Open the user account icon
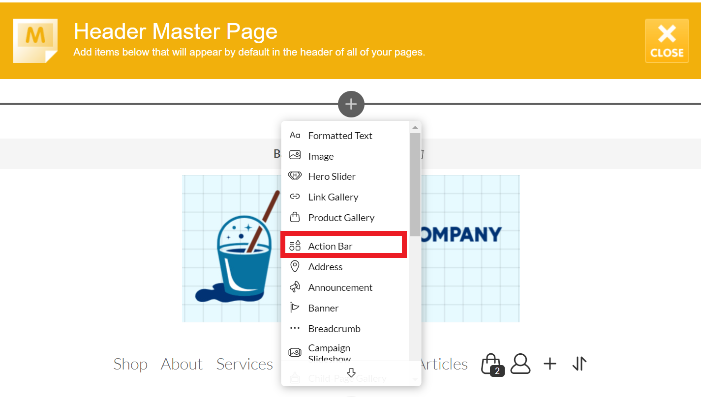The width and height of the screenshot is (701, 397). [x=520, y=364]
